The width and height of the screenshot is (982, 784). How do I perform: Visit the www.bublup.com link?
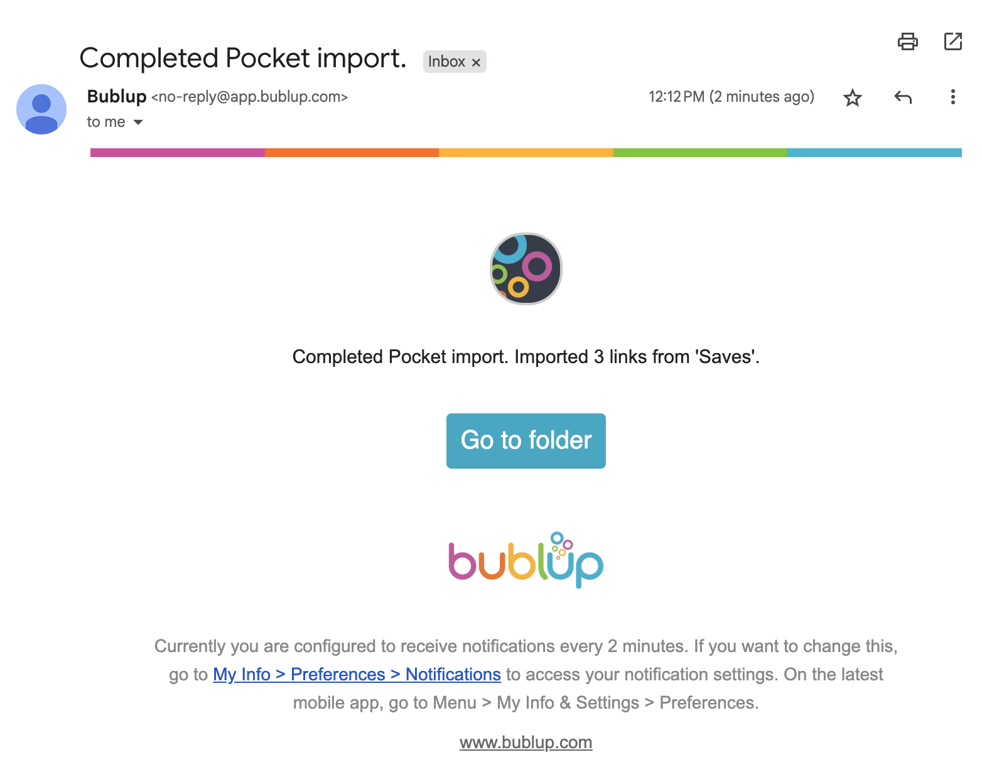pyautogui.click(x=526, y=743)
